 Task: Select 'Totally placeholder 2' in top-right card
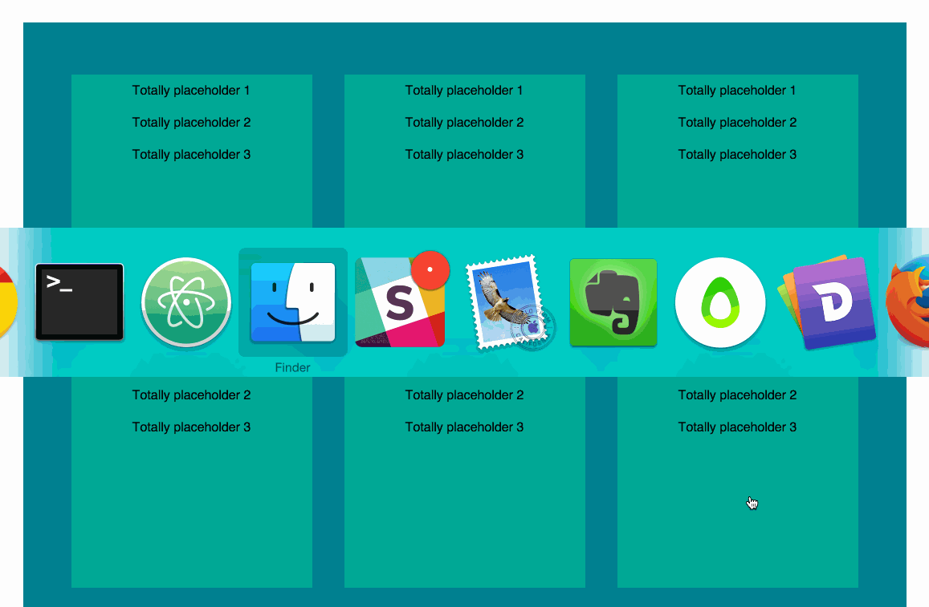[738, 123]
